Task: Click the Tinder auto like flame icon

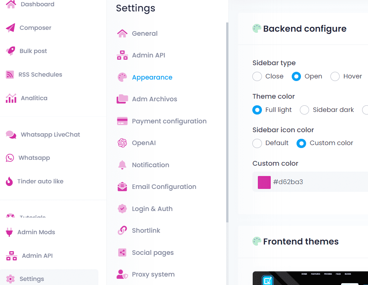Action: 10,182
